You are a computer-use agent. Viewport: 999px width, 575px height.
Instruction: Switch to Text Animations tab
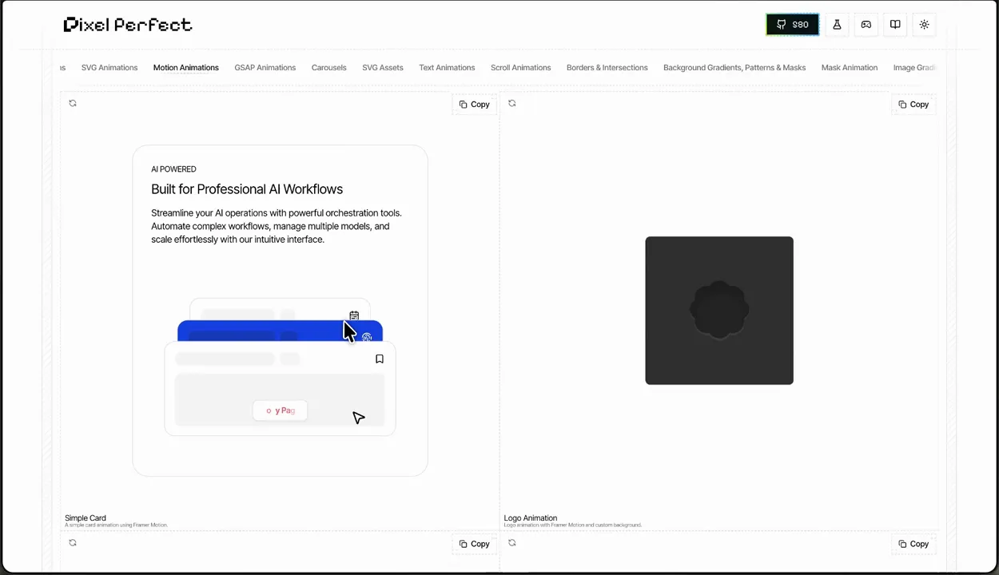coord(447,68)
